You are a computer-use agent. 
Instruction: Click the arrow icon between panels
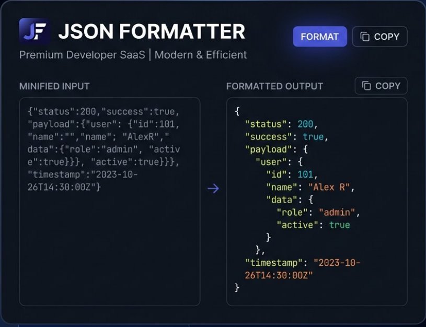tap(213, 188)
